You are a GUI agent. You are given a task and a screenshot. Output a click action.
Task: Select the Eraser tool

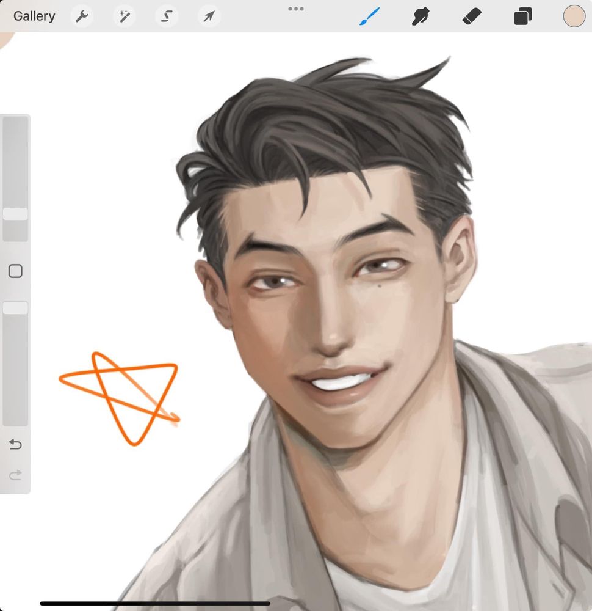point(472,16)
